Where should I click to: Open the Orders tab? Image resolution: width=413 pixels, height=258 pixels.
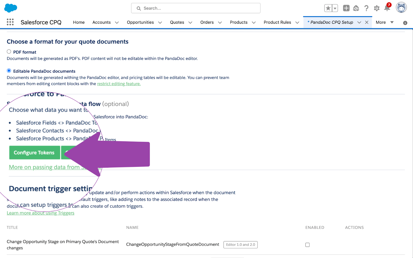[207, 22]
